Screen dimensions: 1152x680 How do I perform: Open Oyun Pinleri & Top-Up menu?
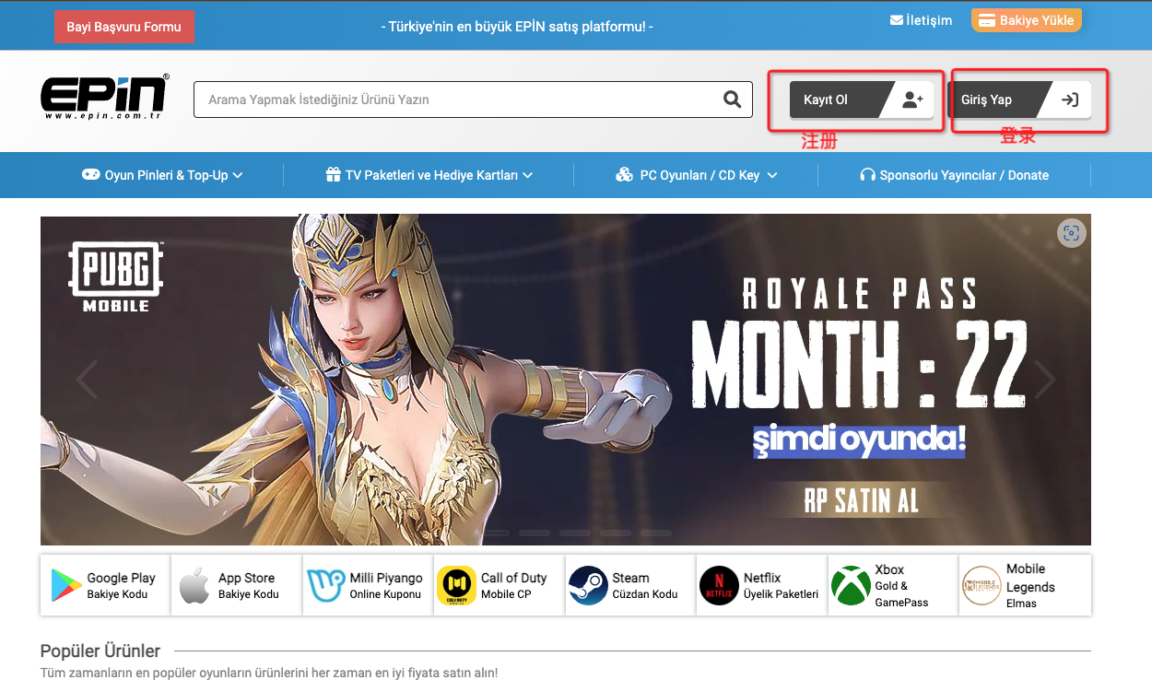pyautogui.click(x=162, y=175)
